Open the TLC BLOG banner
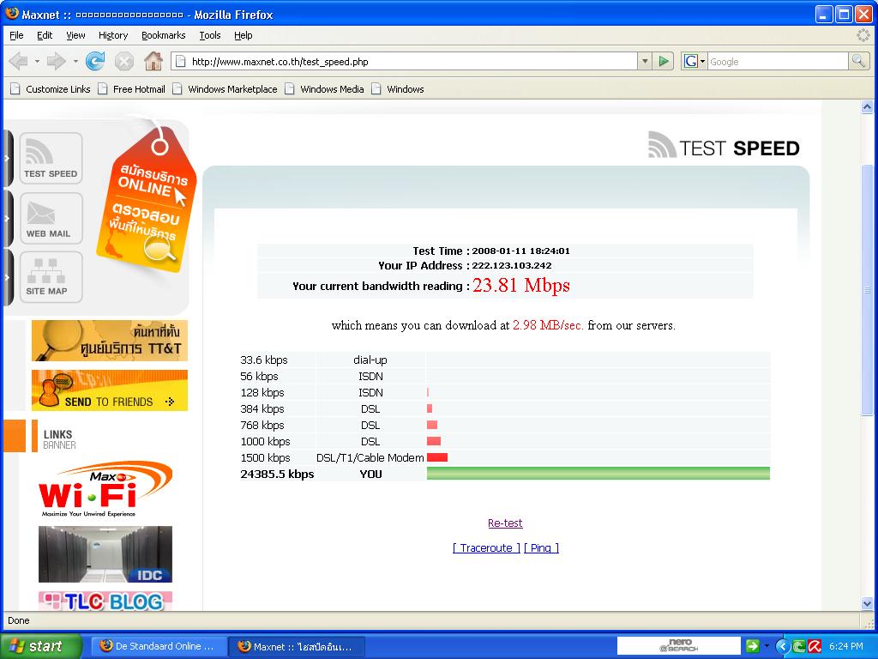The width and height of the screenshot is (878, 659). pos(105,601)
